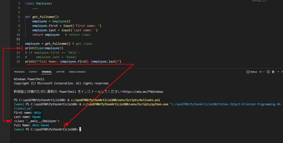Switch to the DEBUG CONSOLE tab

pos(77,72)
